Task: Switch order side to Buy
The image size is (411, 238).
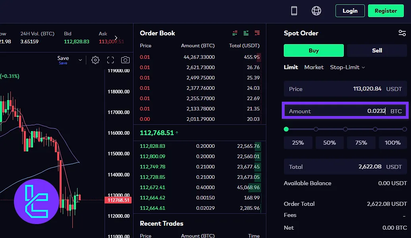Action: (314, 50)
